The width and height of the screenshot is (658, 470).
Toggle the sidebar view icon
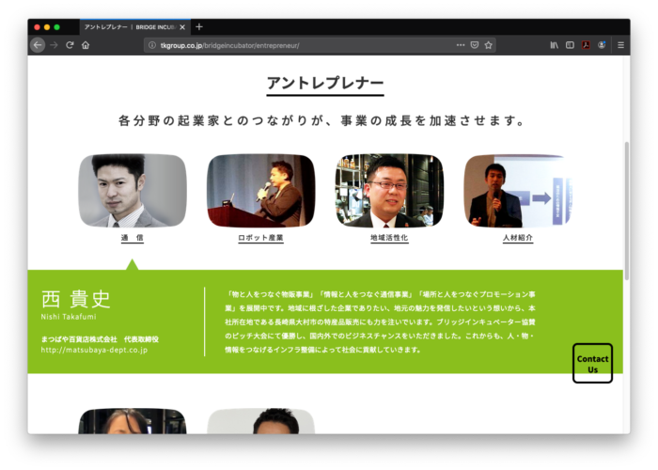pyautogui.click(x=570, y=45)
